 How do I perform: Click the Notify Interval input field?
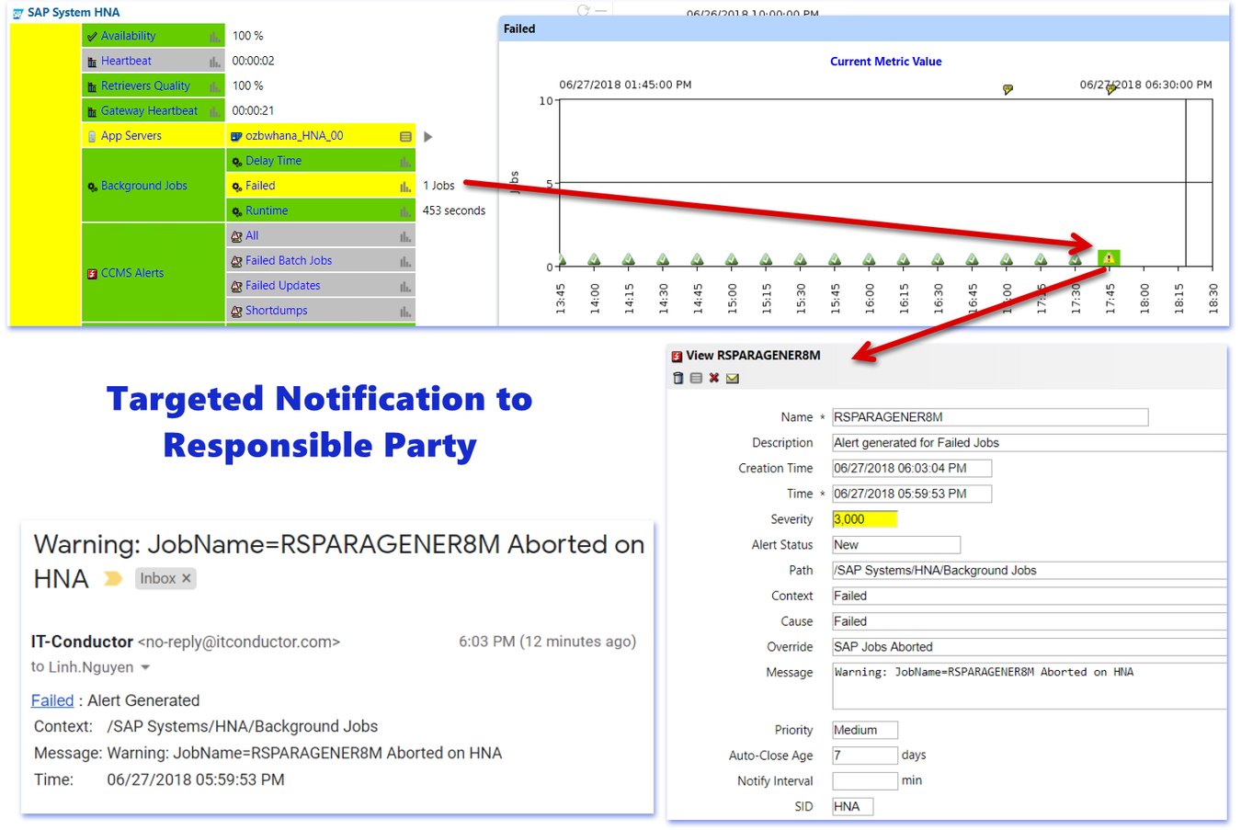click(864, 780)
